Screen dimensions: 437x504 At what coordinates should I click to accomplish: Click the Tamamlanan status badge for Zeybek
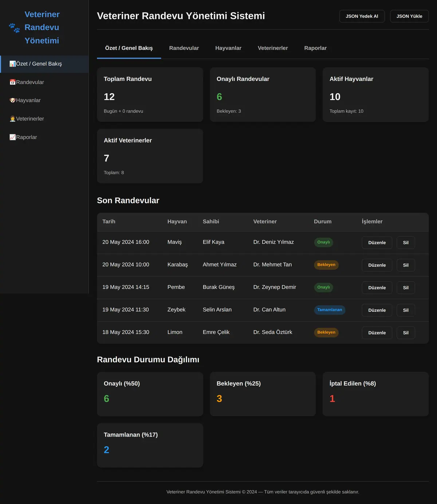pos(330,310)
